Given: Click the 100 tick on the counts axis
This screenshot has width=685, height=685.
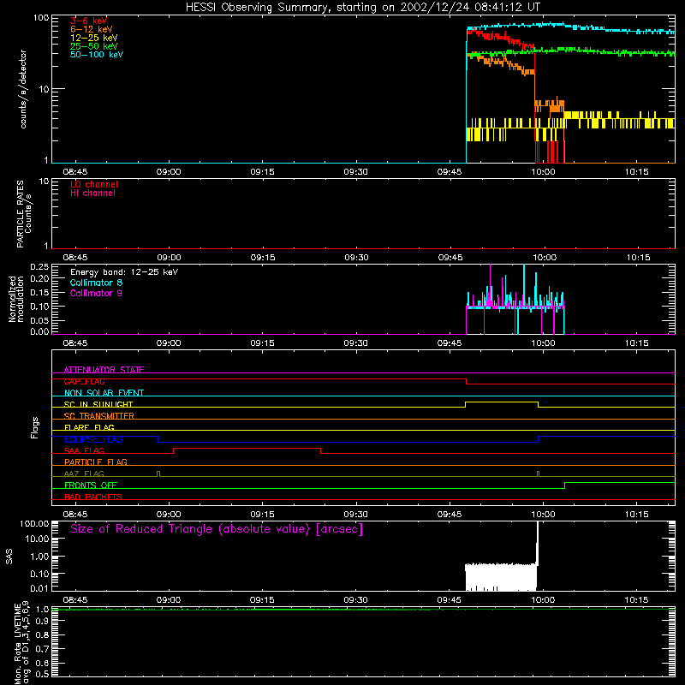Looking at the screenshot, I should (x=40, y=18).
